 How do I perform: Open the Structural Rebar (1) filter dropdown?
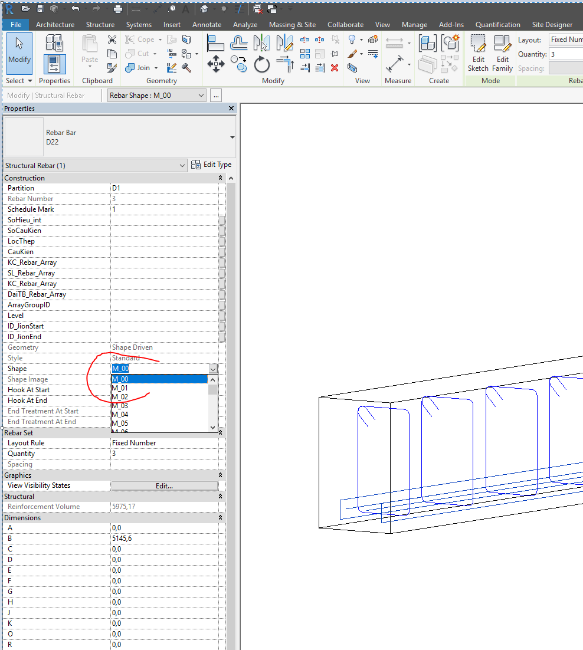95,165
